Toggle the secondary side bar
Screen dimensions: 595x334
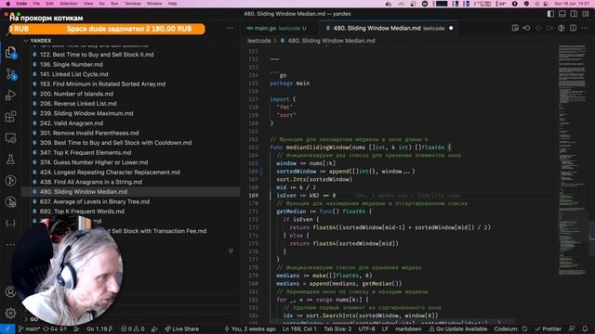tap(574, 14)
